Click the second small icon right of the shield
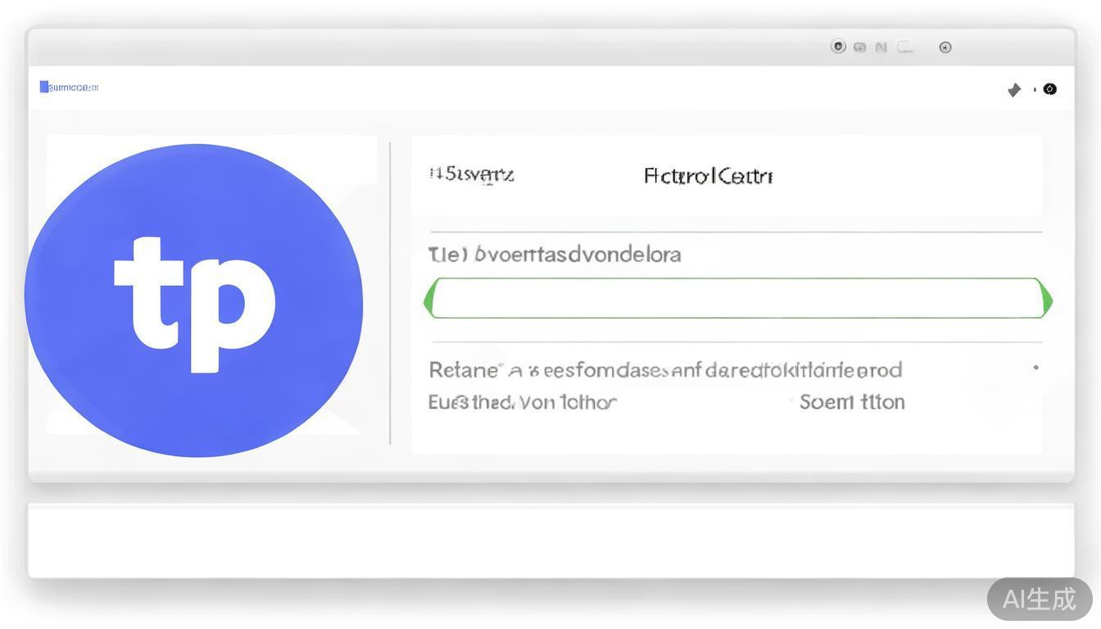This screenshot has height=629, width=1101. coord(859,48)
